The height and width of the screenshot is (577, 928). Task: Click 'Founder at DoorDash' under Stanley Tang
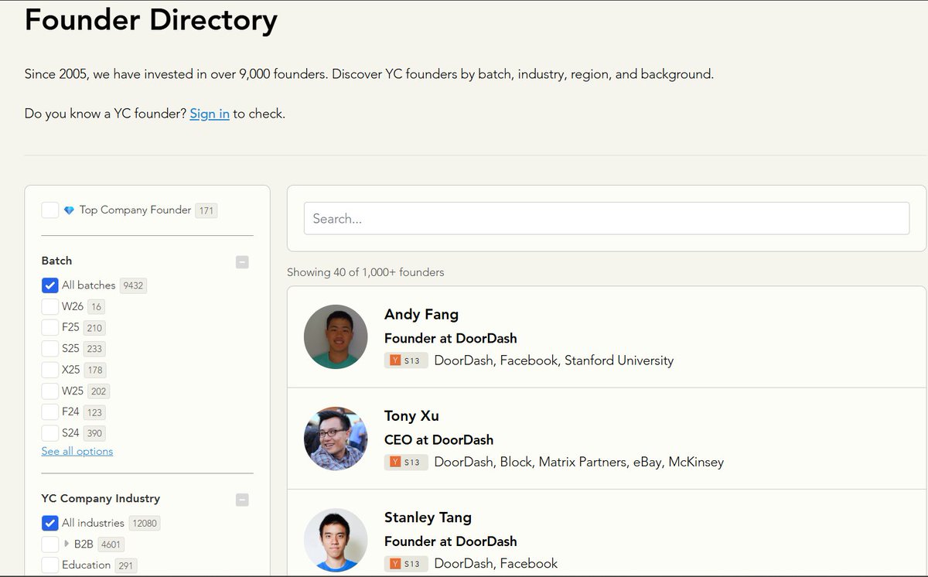point(451,541)
